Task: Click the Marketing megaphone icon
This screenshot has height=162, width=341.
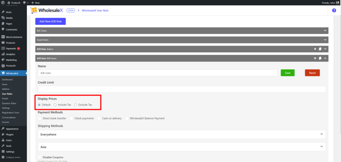Action: pos(3,60)
